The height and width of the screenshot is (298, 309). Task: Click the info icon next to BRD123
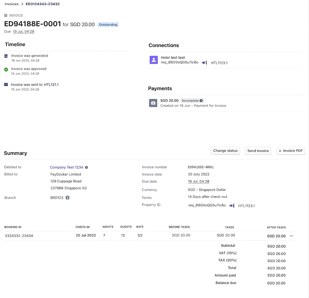click(67, 198)
